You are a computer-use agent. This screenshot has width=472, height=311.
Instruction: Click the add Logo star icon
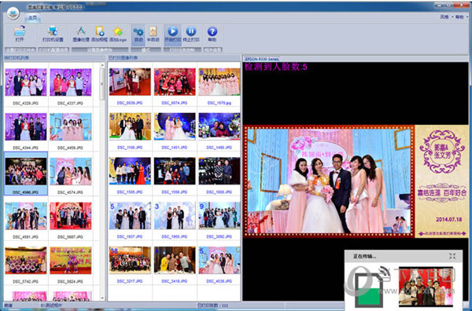point(118,34)
